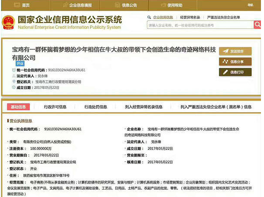
Task: Click the 开业 status badge
Action: 20,63
